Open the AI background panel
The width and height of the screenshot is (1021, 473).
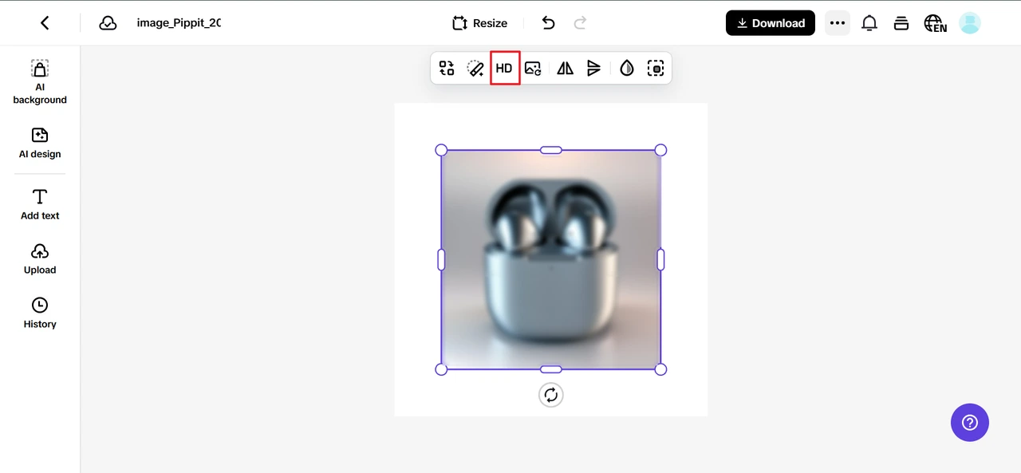pyautogui.click(x=40, y=82)
